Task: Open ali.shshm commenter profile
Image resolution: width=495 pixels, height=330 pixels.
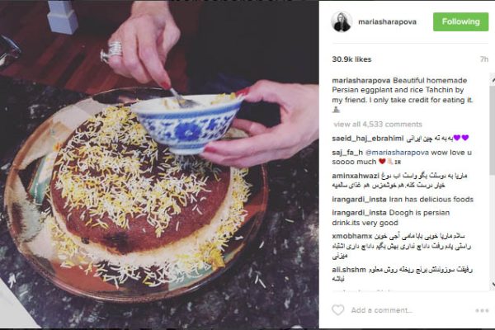Action: click(x=349, y=270)
